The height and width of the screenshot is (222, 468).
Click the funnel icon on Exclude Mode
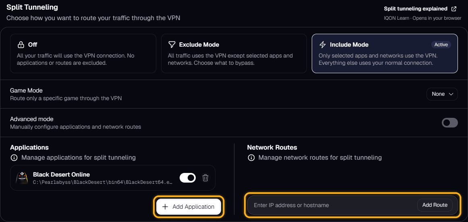point(172,45)
